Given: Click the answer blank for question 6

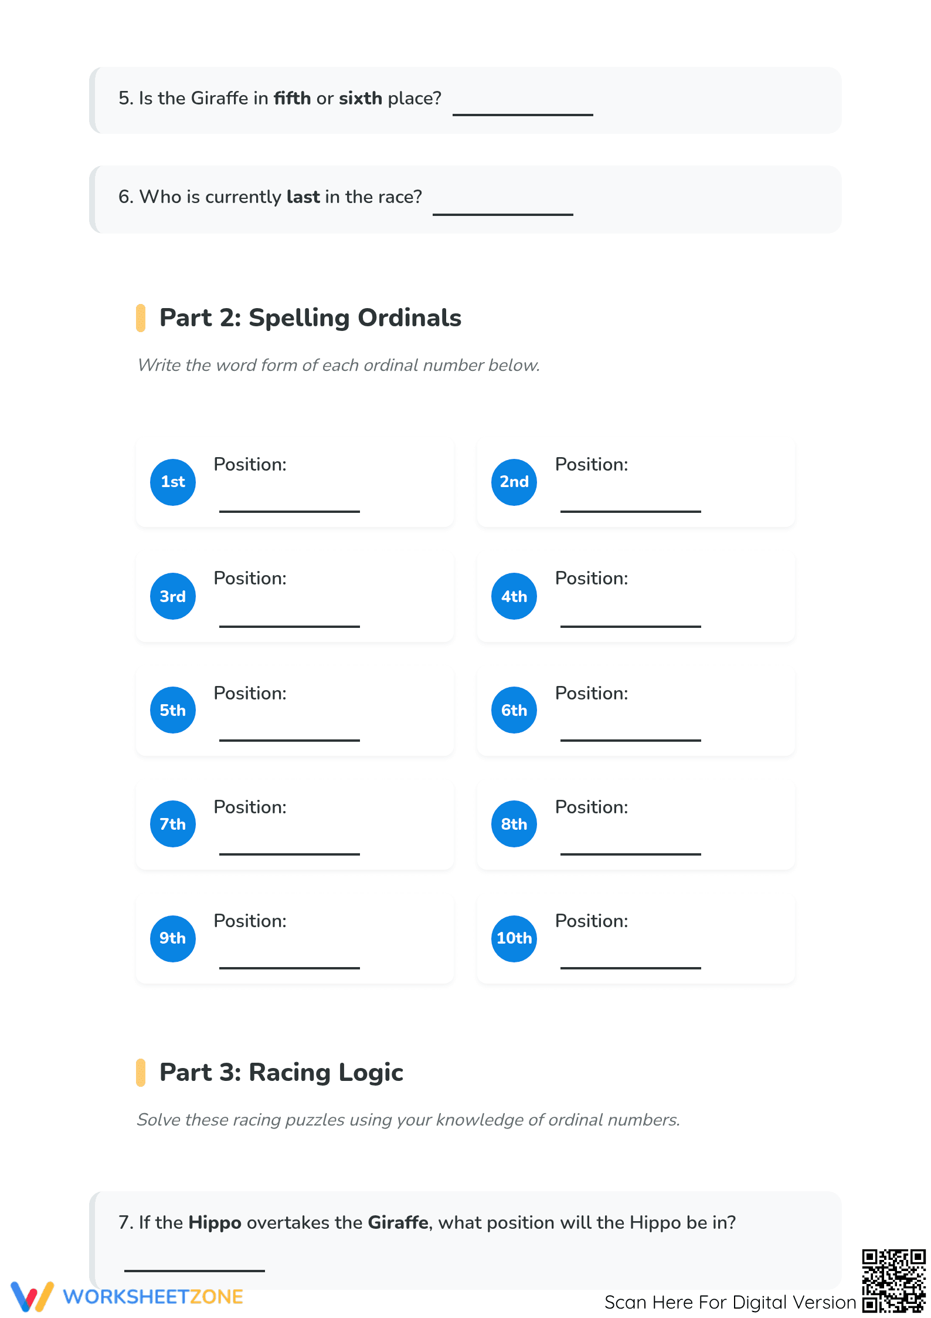Looking at the screenshot, I should click(x=502, y=213).
